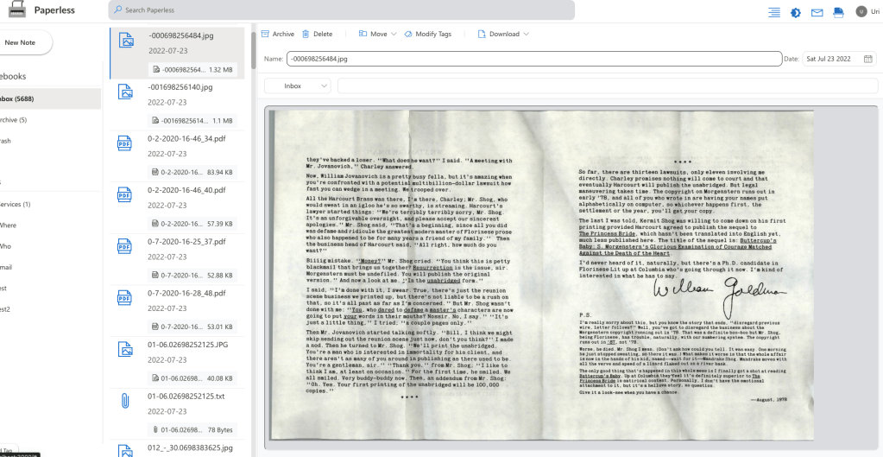Click the list view icon in header
The width and height of the screenshot is (883, 457).
coord(773,11)
